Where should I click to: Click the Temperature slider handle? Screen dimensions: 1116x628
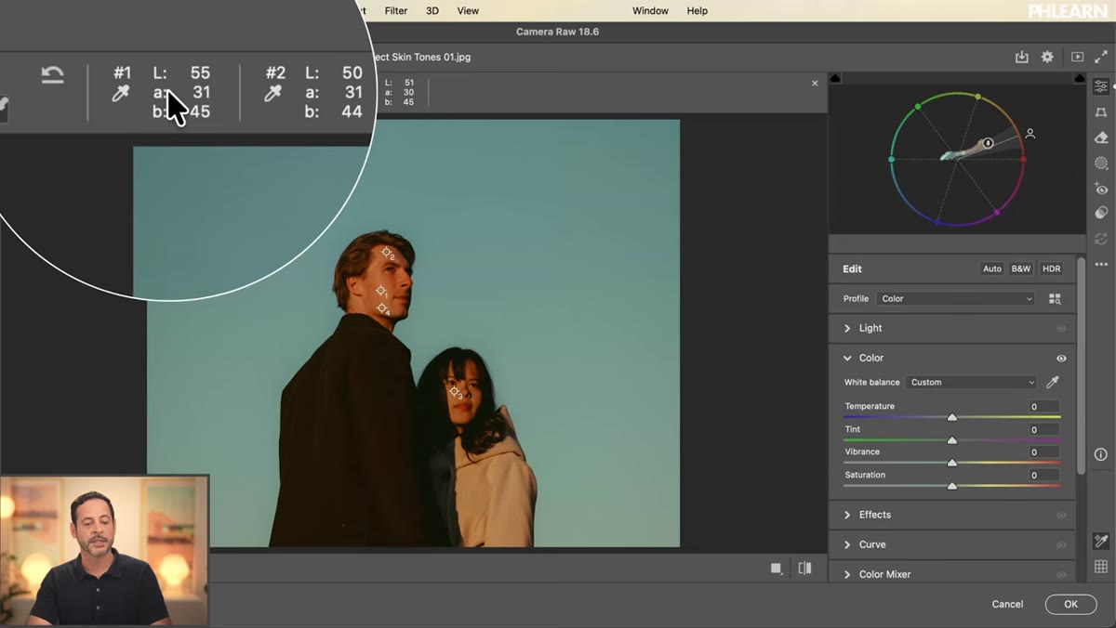951,417
